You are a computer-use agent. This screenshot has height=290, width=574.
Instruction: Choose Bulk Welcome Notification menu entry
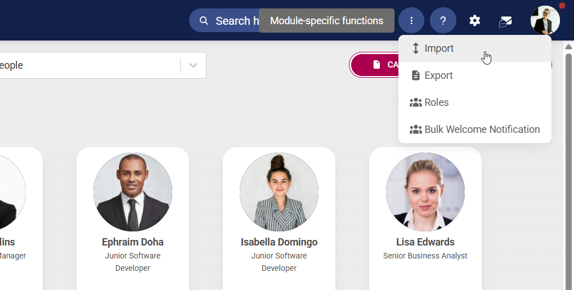tap(475, 130)
